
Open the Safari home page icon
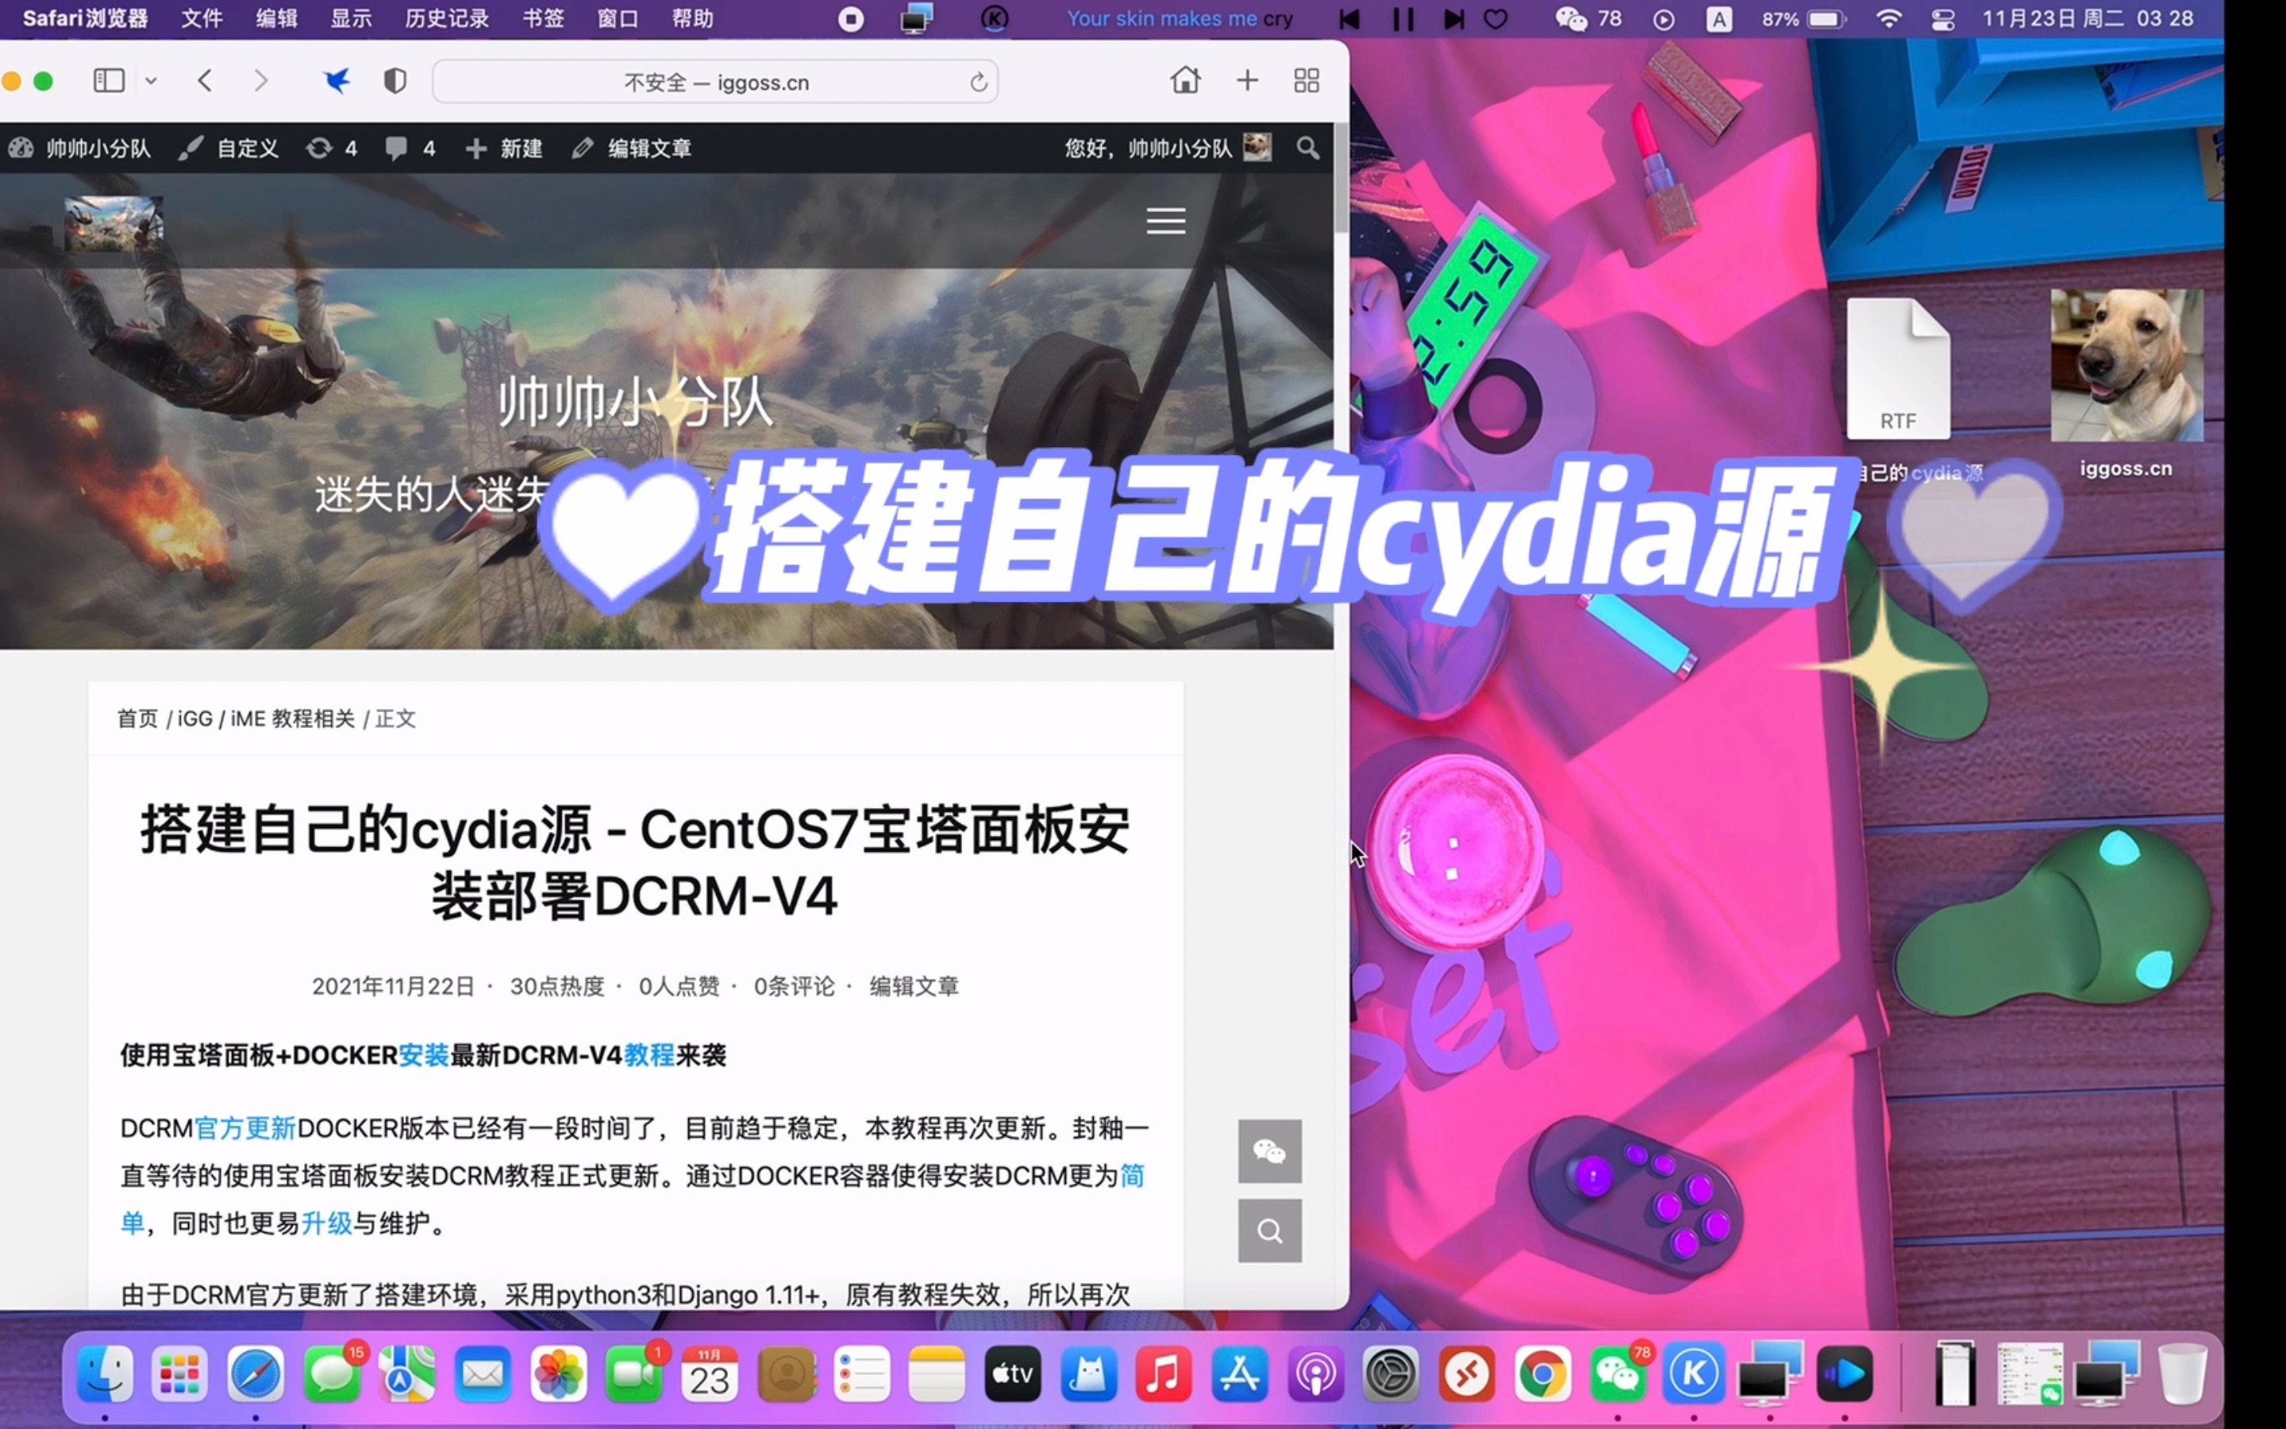pos(1184,80)
